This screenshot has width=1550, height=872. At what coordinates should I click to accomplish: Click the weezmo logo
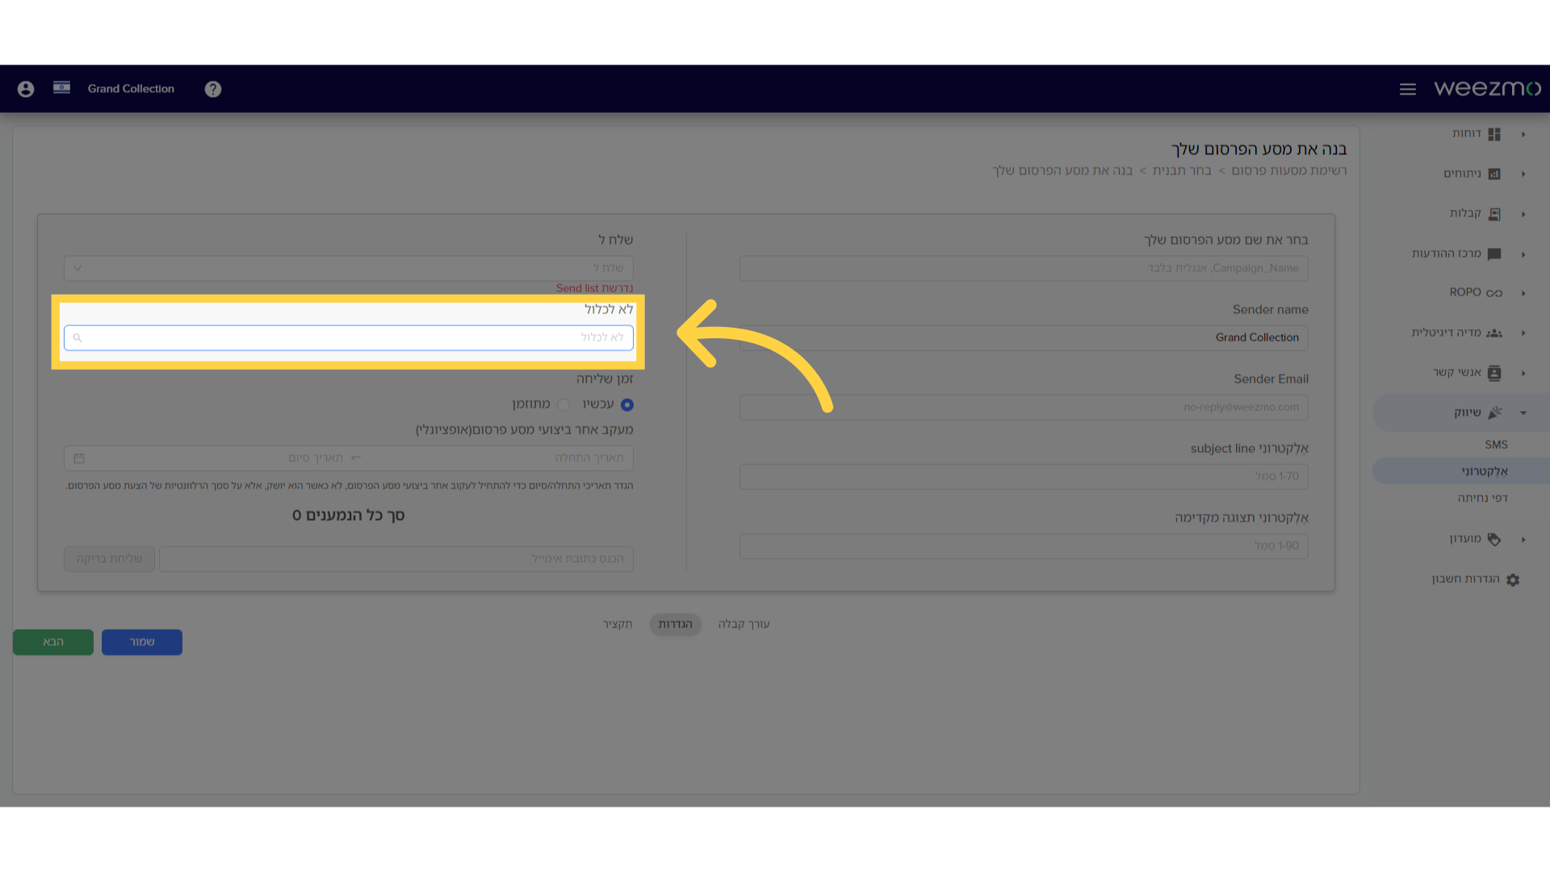tap(1487, 88)
